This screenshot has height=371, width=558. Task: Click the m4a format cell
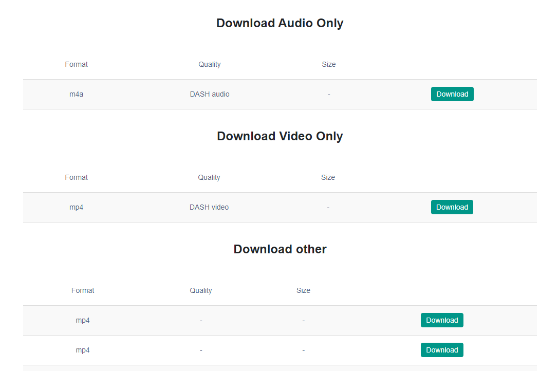pyautogui.click(x=76, y=94)
